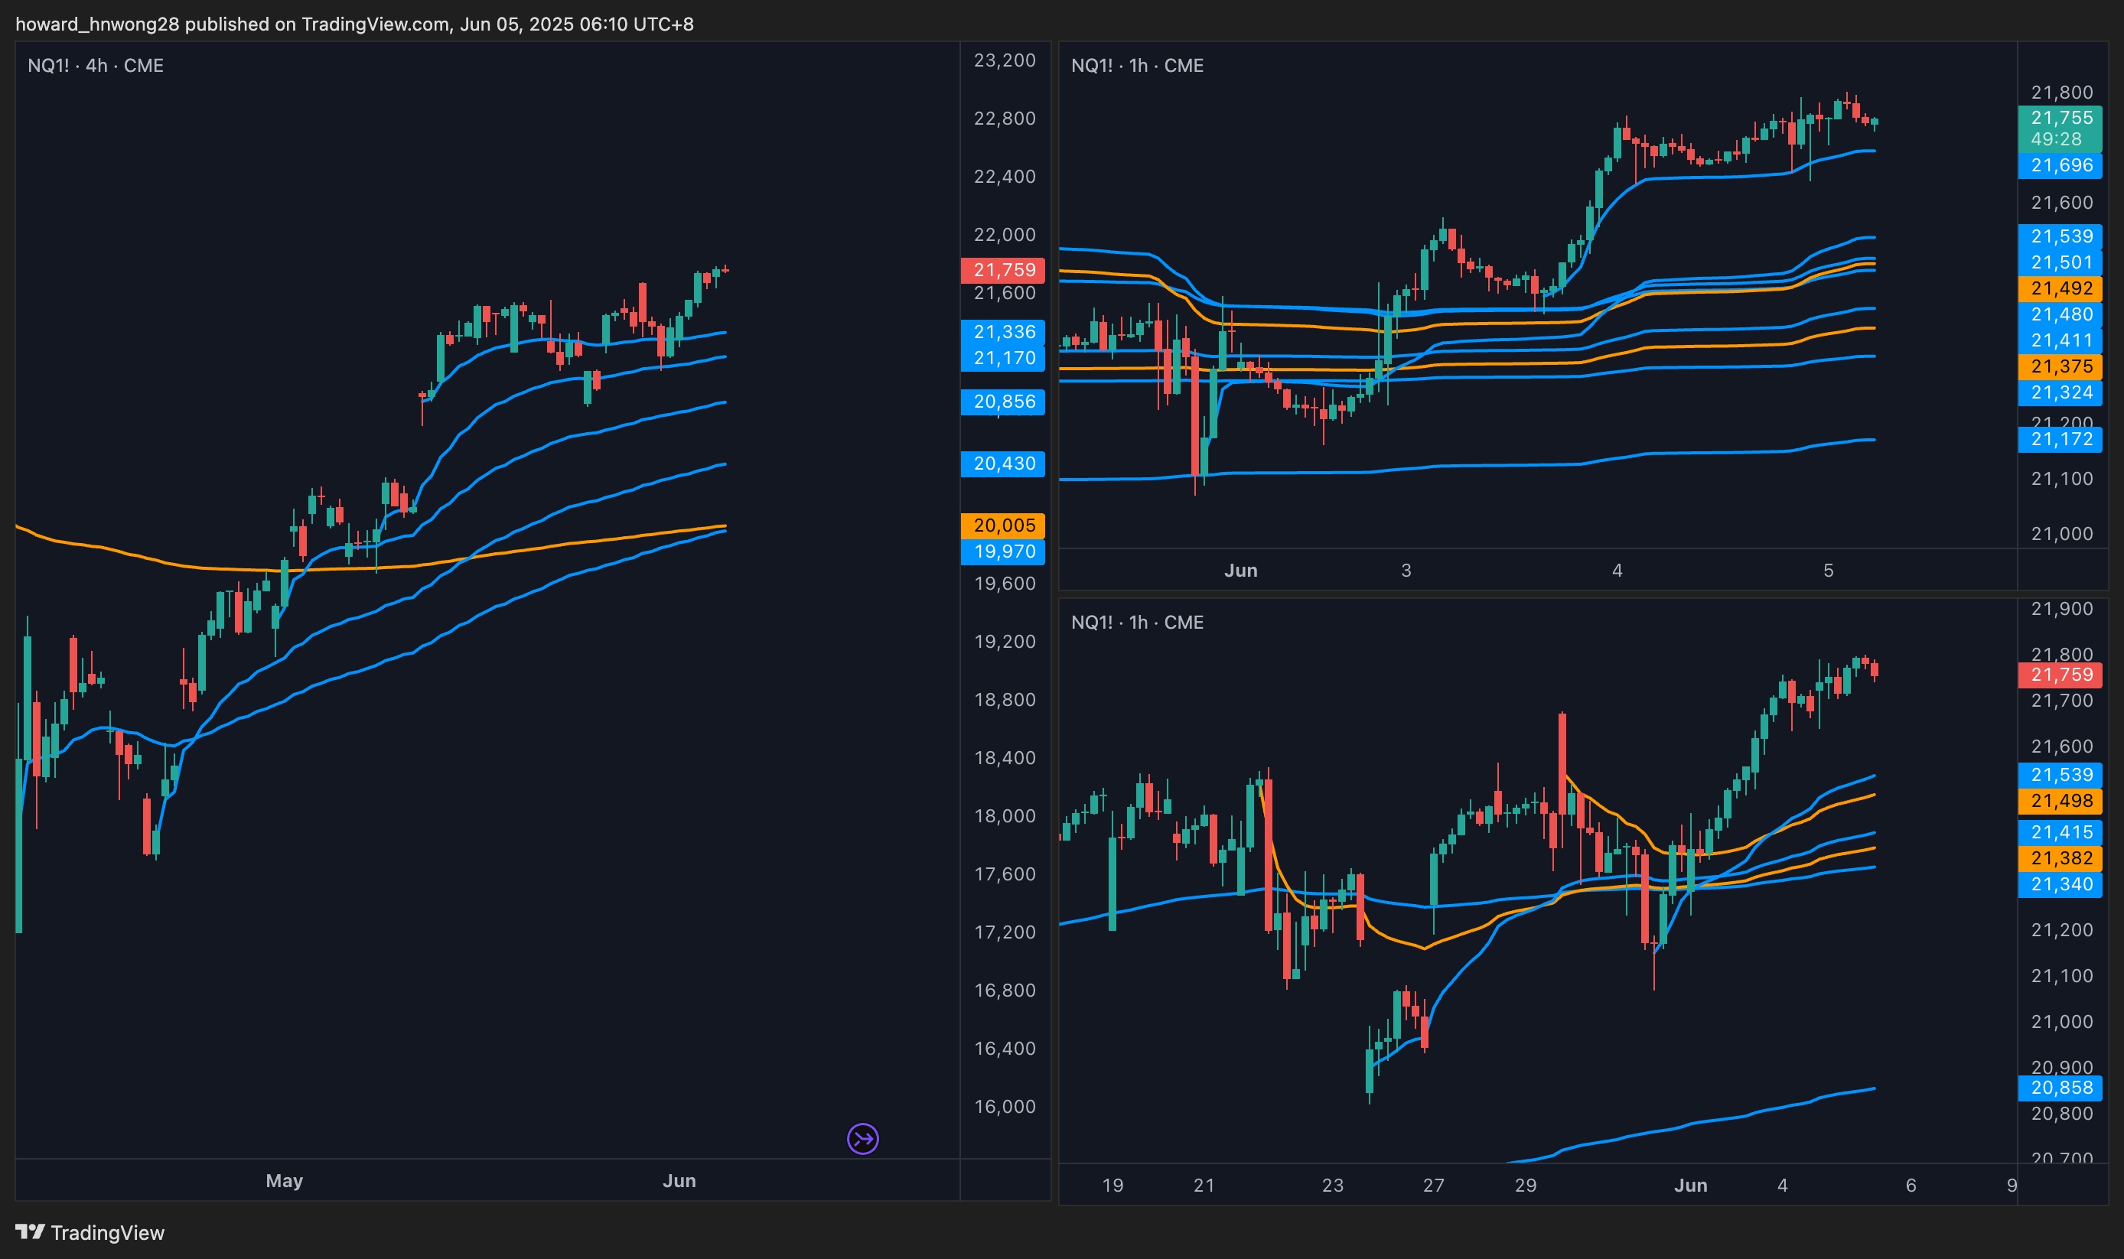Click the blue 21,696 price label
Viewport: 2124px width, 1259px height.
pyautogui.click(x=2060, y=165)
